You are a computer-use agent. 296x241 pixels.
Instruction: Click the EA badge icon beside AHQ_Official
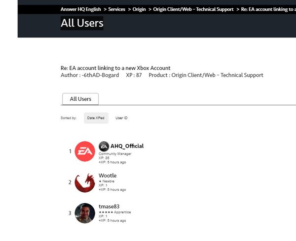coord(104,146)
